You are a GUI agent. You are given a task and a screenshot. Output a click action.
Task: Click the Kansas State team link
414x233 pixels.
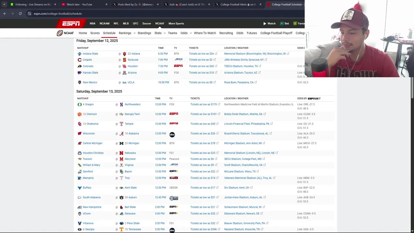pos(90,73)
